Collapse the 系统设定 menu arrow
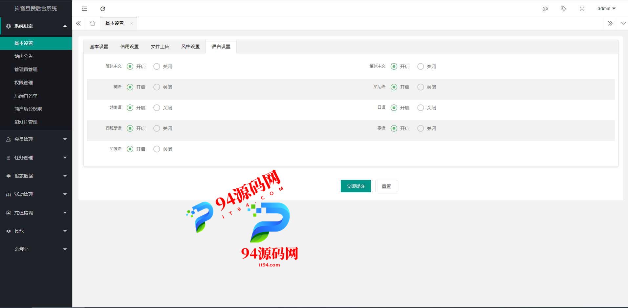This screenshot has height=308, width=628. pyautogui.click(x=65, y=26)
